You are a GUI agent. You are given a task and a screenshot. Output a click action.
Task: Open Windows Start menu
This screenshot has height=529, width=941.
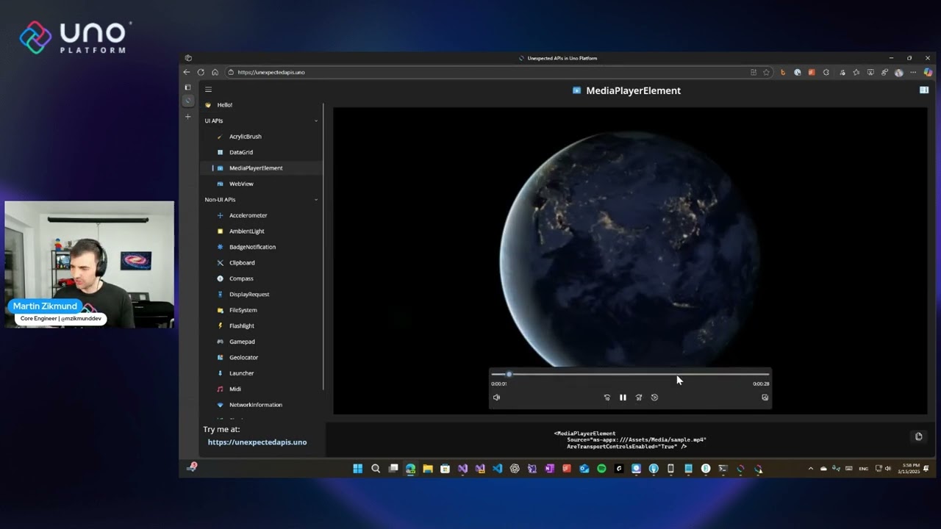(x=358, y=469)
